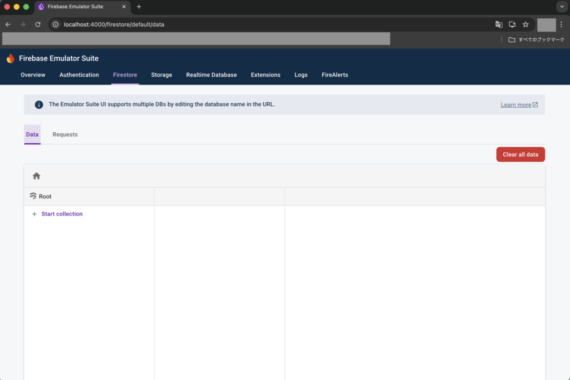The height and width of the screenshot is (380, 570).
Task: Click the install app icon in address bar
Action: (512, 24)
